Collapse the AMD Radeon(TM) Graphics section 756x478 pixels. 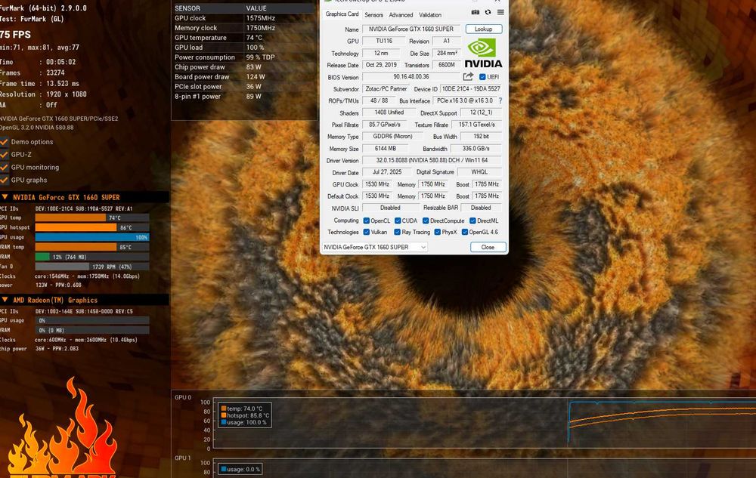click(x=5, y=300)
